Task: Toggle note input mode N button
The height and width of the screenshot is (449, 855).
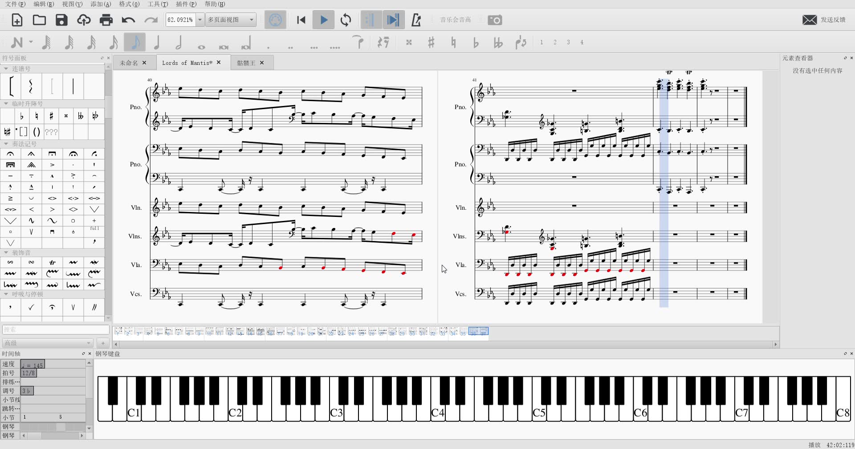Action: tap(17, 42)
